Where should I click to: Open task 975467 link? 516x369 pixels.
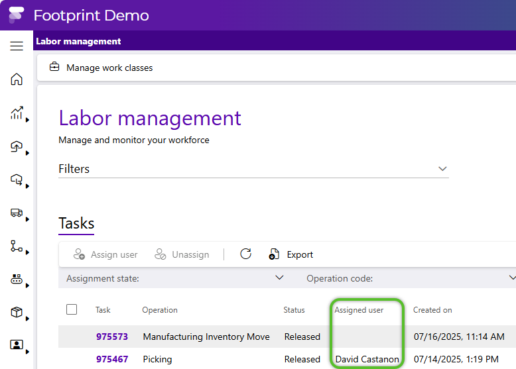pos(112,359)
